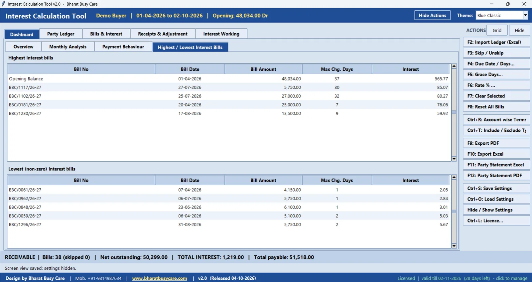Click the licence status text to manage
Screen dimensions: 532x282
point(462,278)
